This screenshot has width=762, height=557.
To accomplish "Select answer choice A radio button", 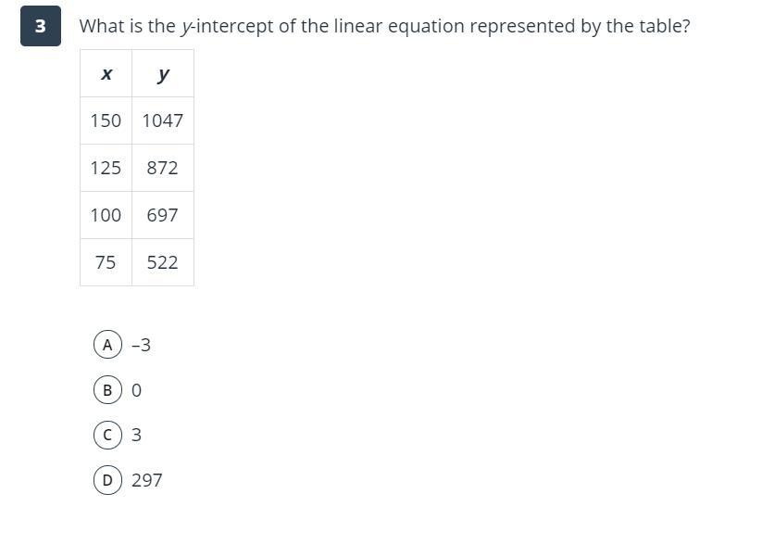I will coord(107,345).
